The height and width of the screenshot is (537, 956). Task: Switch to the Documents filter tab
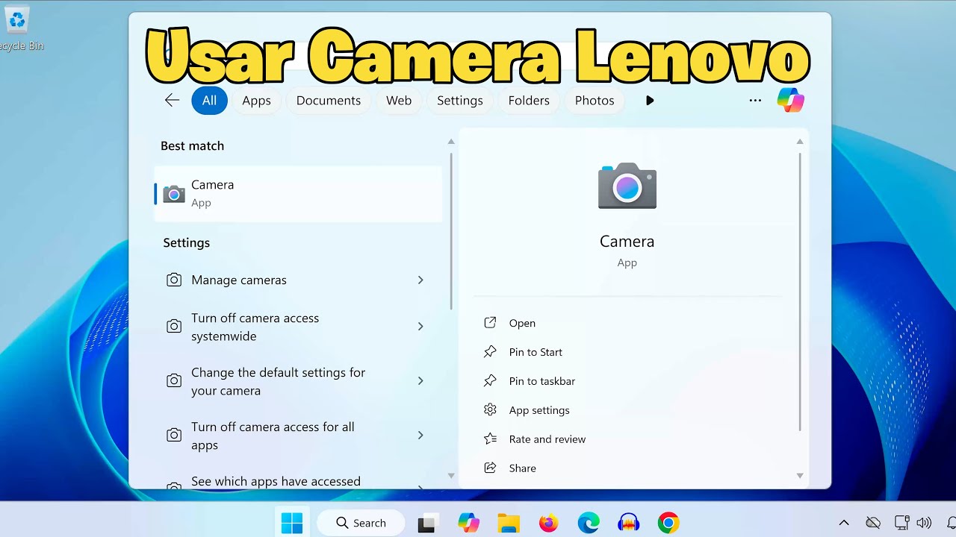329,100
